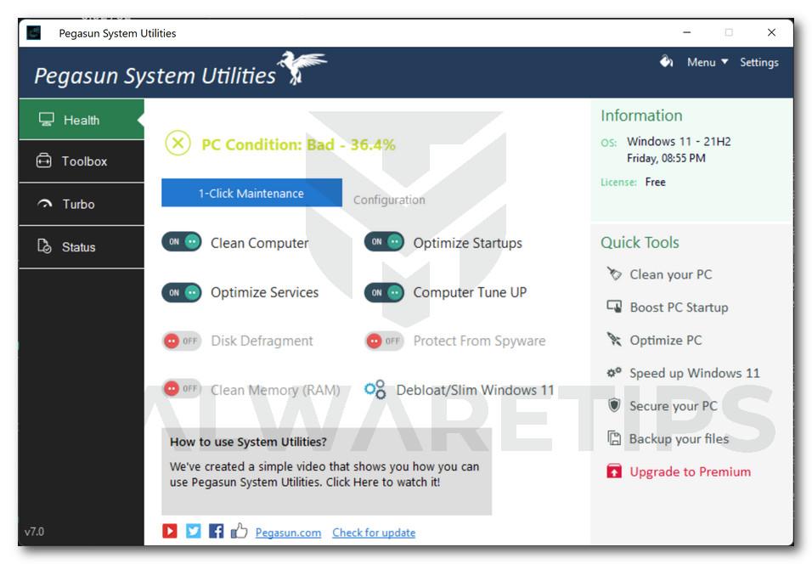Click the Secure your PC shield icon
The height and width of the screenshot is (564, 812).
(614, 405)
